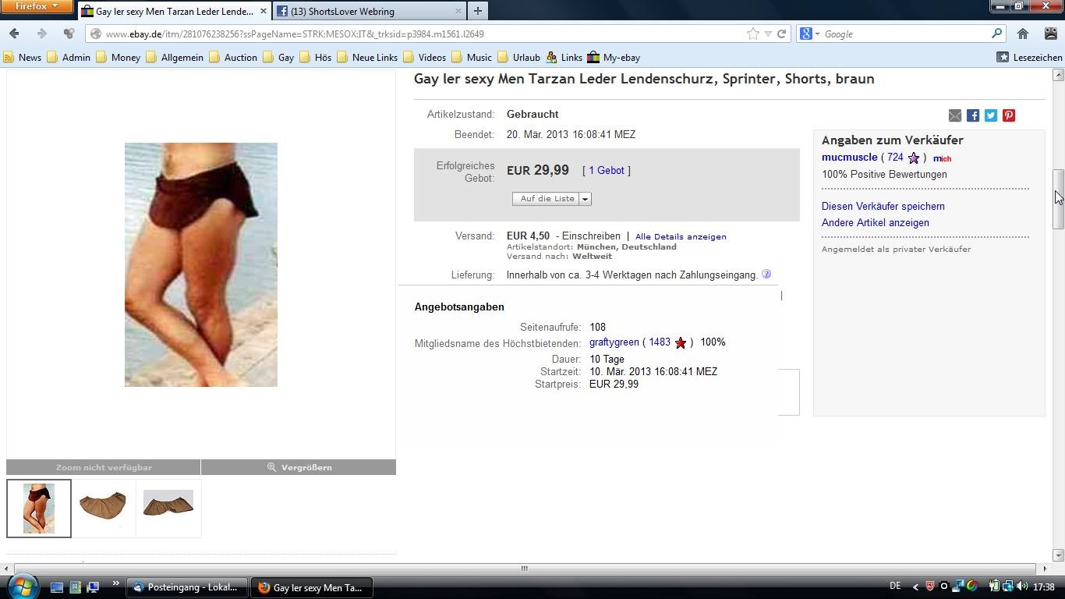This screenshot has height=599, width=1065.
Task: Open the Firefox menu dropdown
Action: click(37, 6)
